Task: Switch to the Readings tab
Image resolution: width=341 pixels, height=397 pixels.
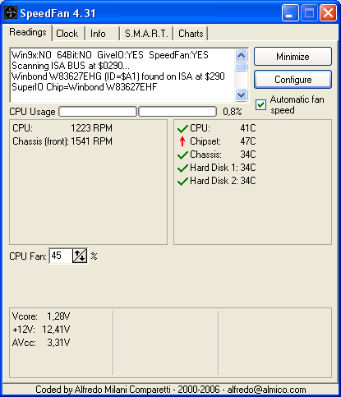Action: 28,32
